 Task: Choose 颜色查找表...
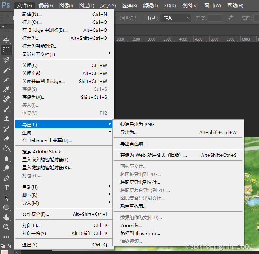[x=178, y=206]
